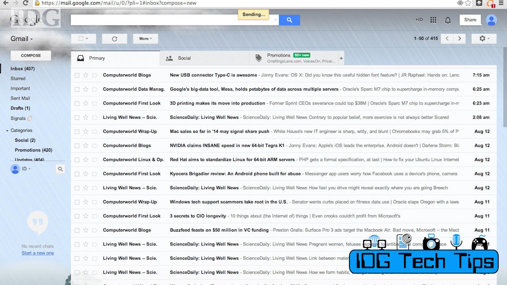
Task: Click the COMPOSE button
Action: (x=31, y=56)
